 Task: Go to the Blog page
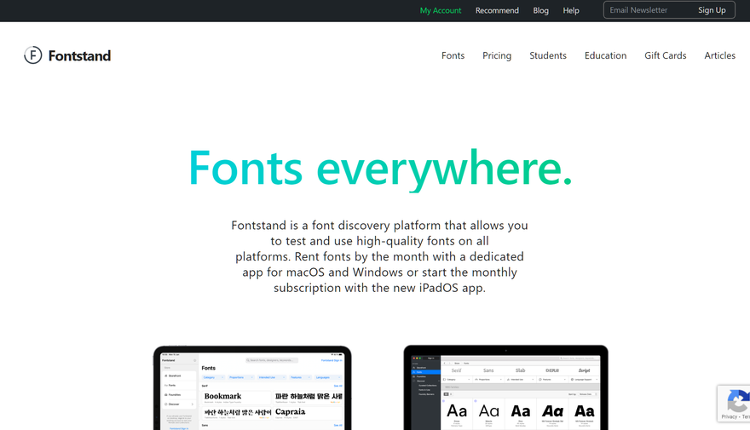pyautogui.click(x=540, y=10)
